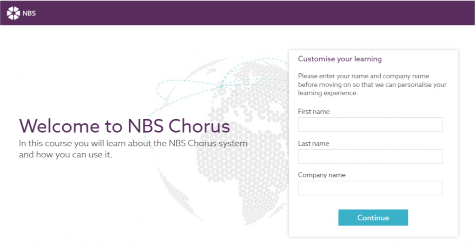Click the Company name label
Image resolution: width=476 pixels, height=249 pixels.
tap(322, 175)
